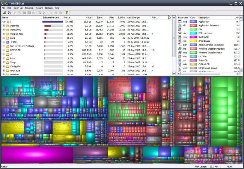Click the Help icon in toolbar
The width and height of the screenshot is (244, 169).
point(67,12)
